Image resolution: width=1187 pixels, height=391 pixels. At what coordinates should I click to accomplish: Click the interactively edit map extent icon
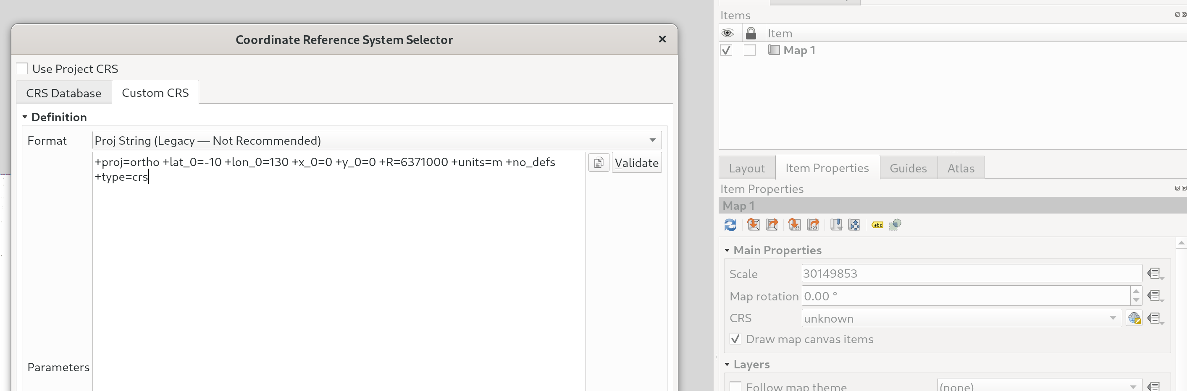[854, 225]
